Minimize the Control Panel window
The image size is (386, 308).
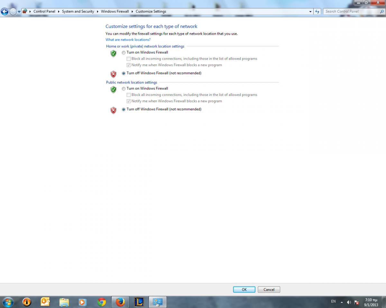pyautogui.click(x=358, y=2)
